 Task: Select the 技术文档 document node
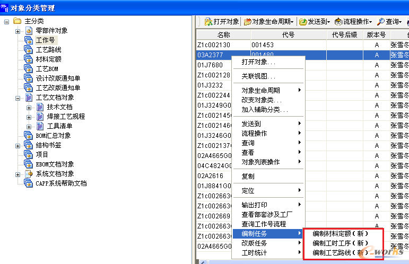coord(59,107)
